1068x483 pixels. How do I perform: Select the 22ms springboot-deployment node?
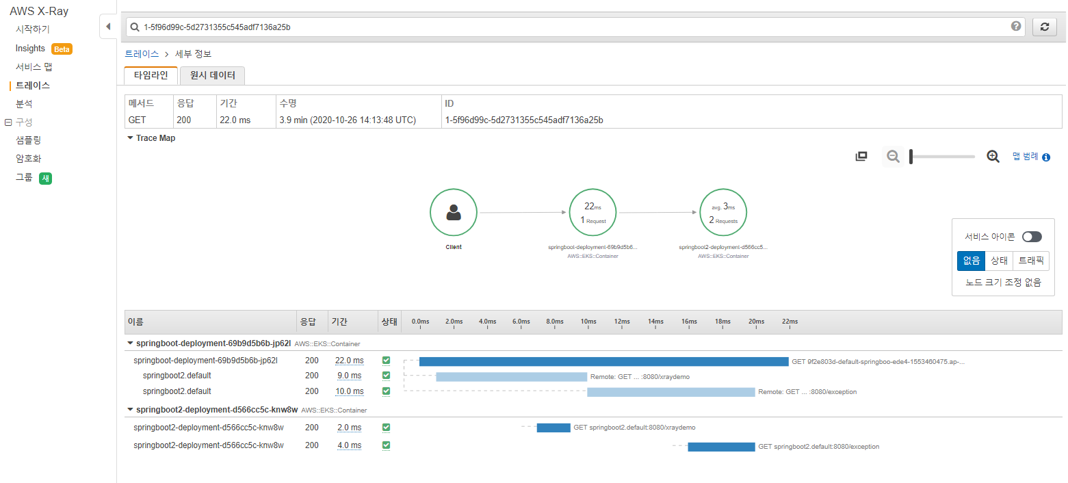(592, 213)
